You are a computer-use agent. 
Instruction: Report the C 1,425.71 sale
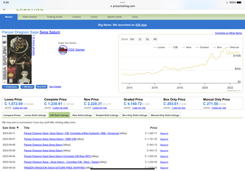[x=164, y=134]
